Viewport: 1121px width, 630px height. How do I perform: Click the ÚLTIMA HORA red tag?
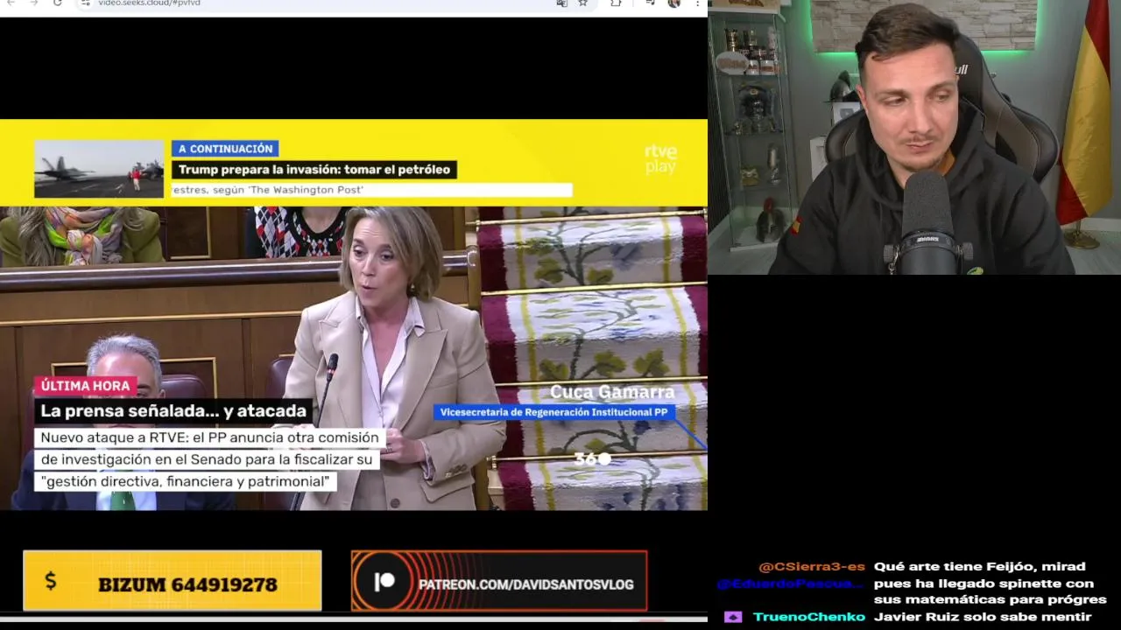[x=85, y=385]
